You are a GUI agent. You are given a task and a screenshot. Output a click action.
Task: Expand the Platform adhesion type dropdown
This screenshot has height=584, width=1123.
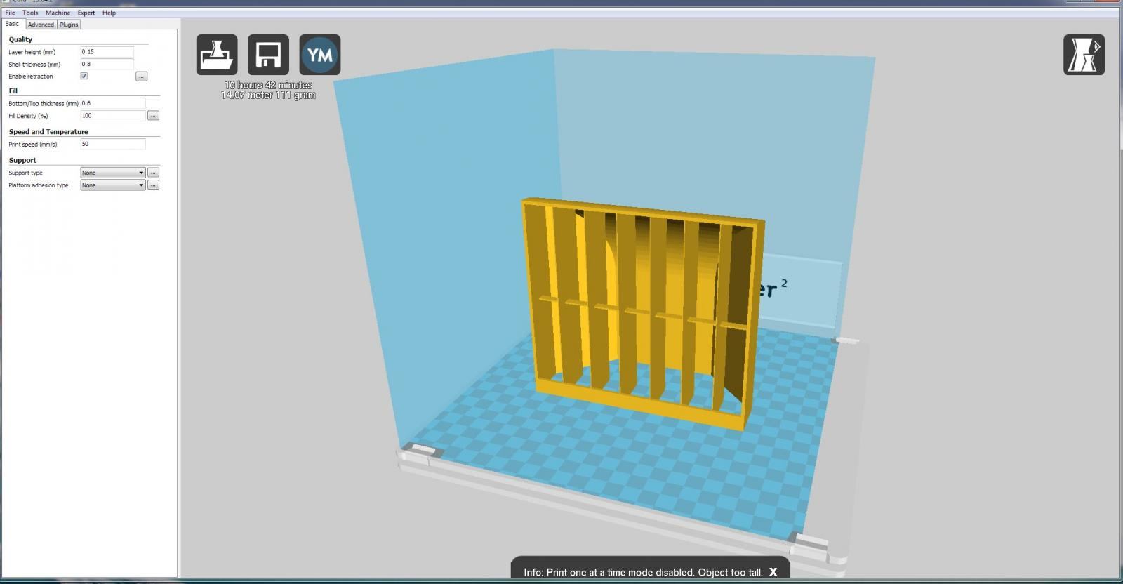112,185
